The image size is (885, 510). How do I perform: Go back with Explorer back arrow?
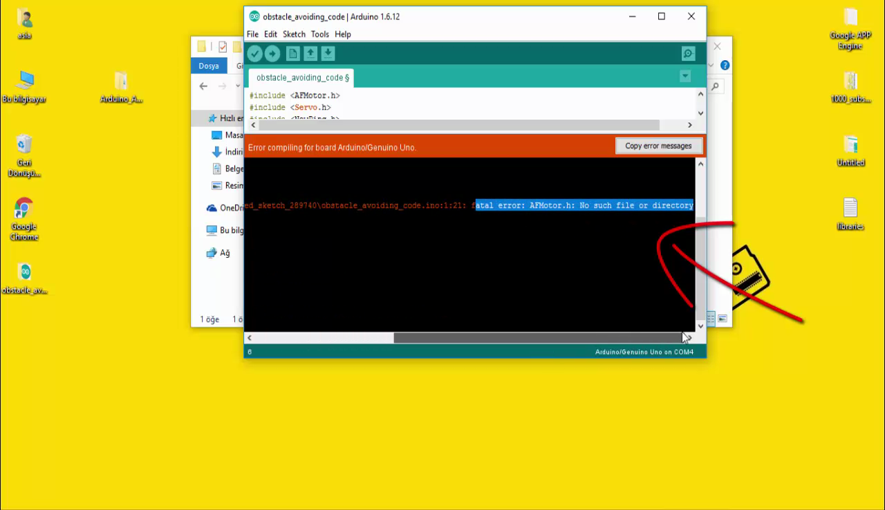203,86
